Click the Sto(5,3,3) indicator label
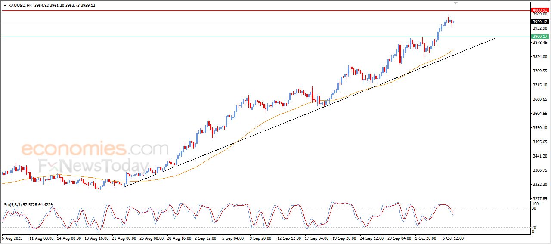551x244 pixels. pos(14,204)
